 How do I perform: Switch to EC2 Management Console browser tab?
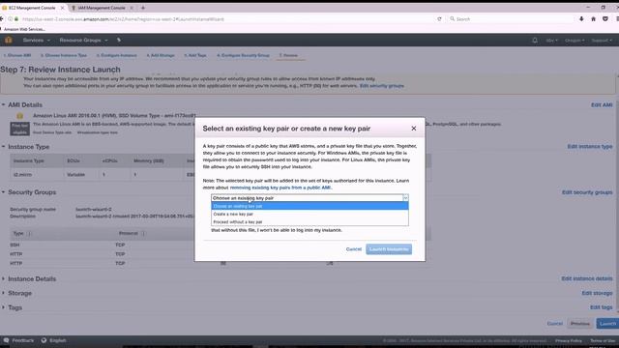coord(32,8)
